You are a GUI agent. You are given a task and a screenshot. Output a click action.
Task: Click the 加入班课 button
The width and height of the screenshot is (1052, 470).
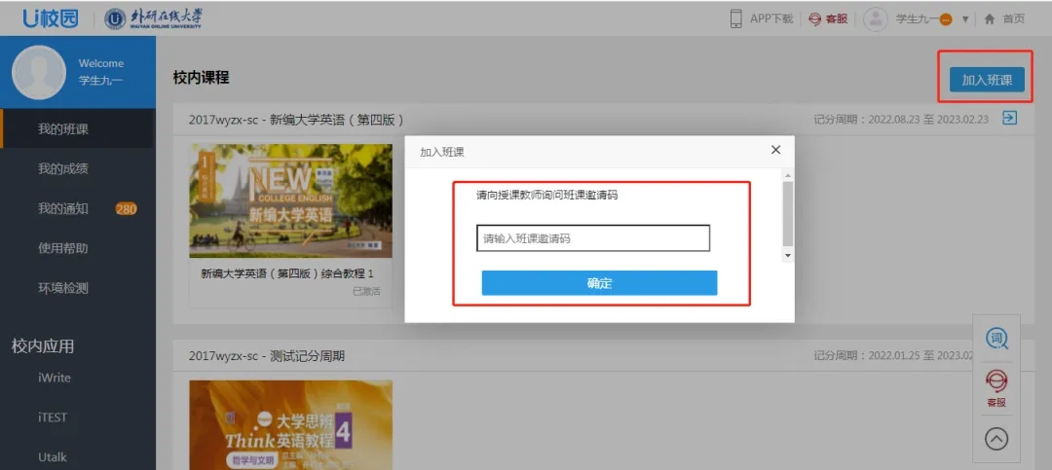click(x=986, y=79)
